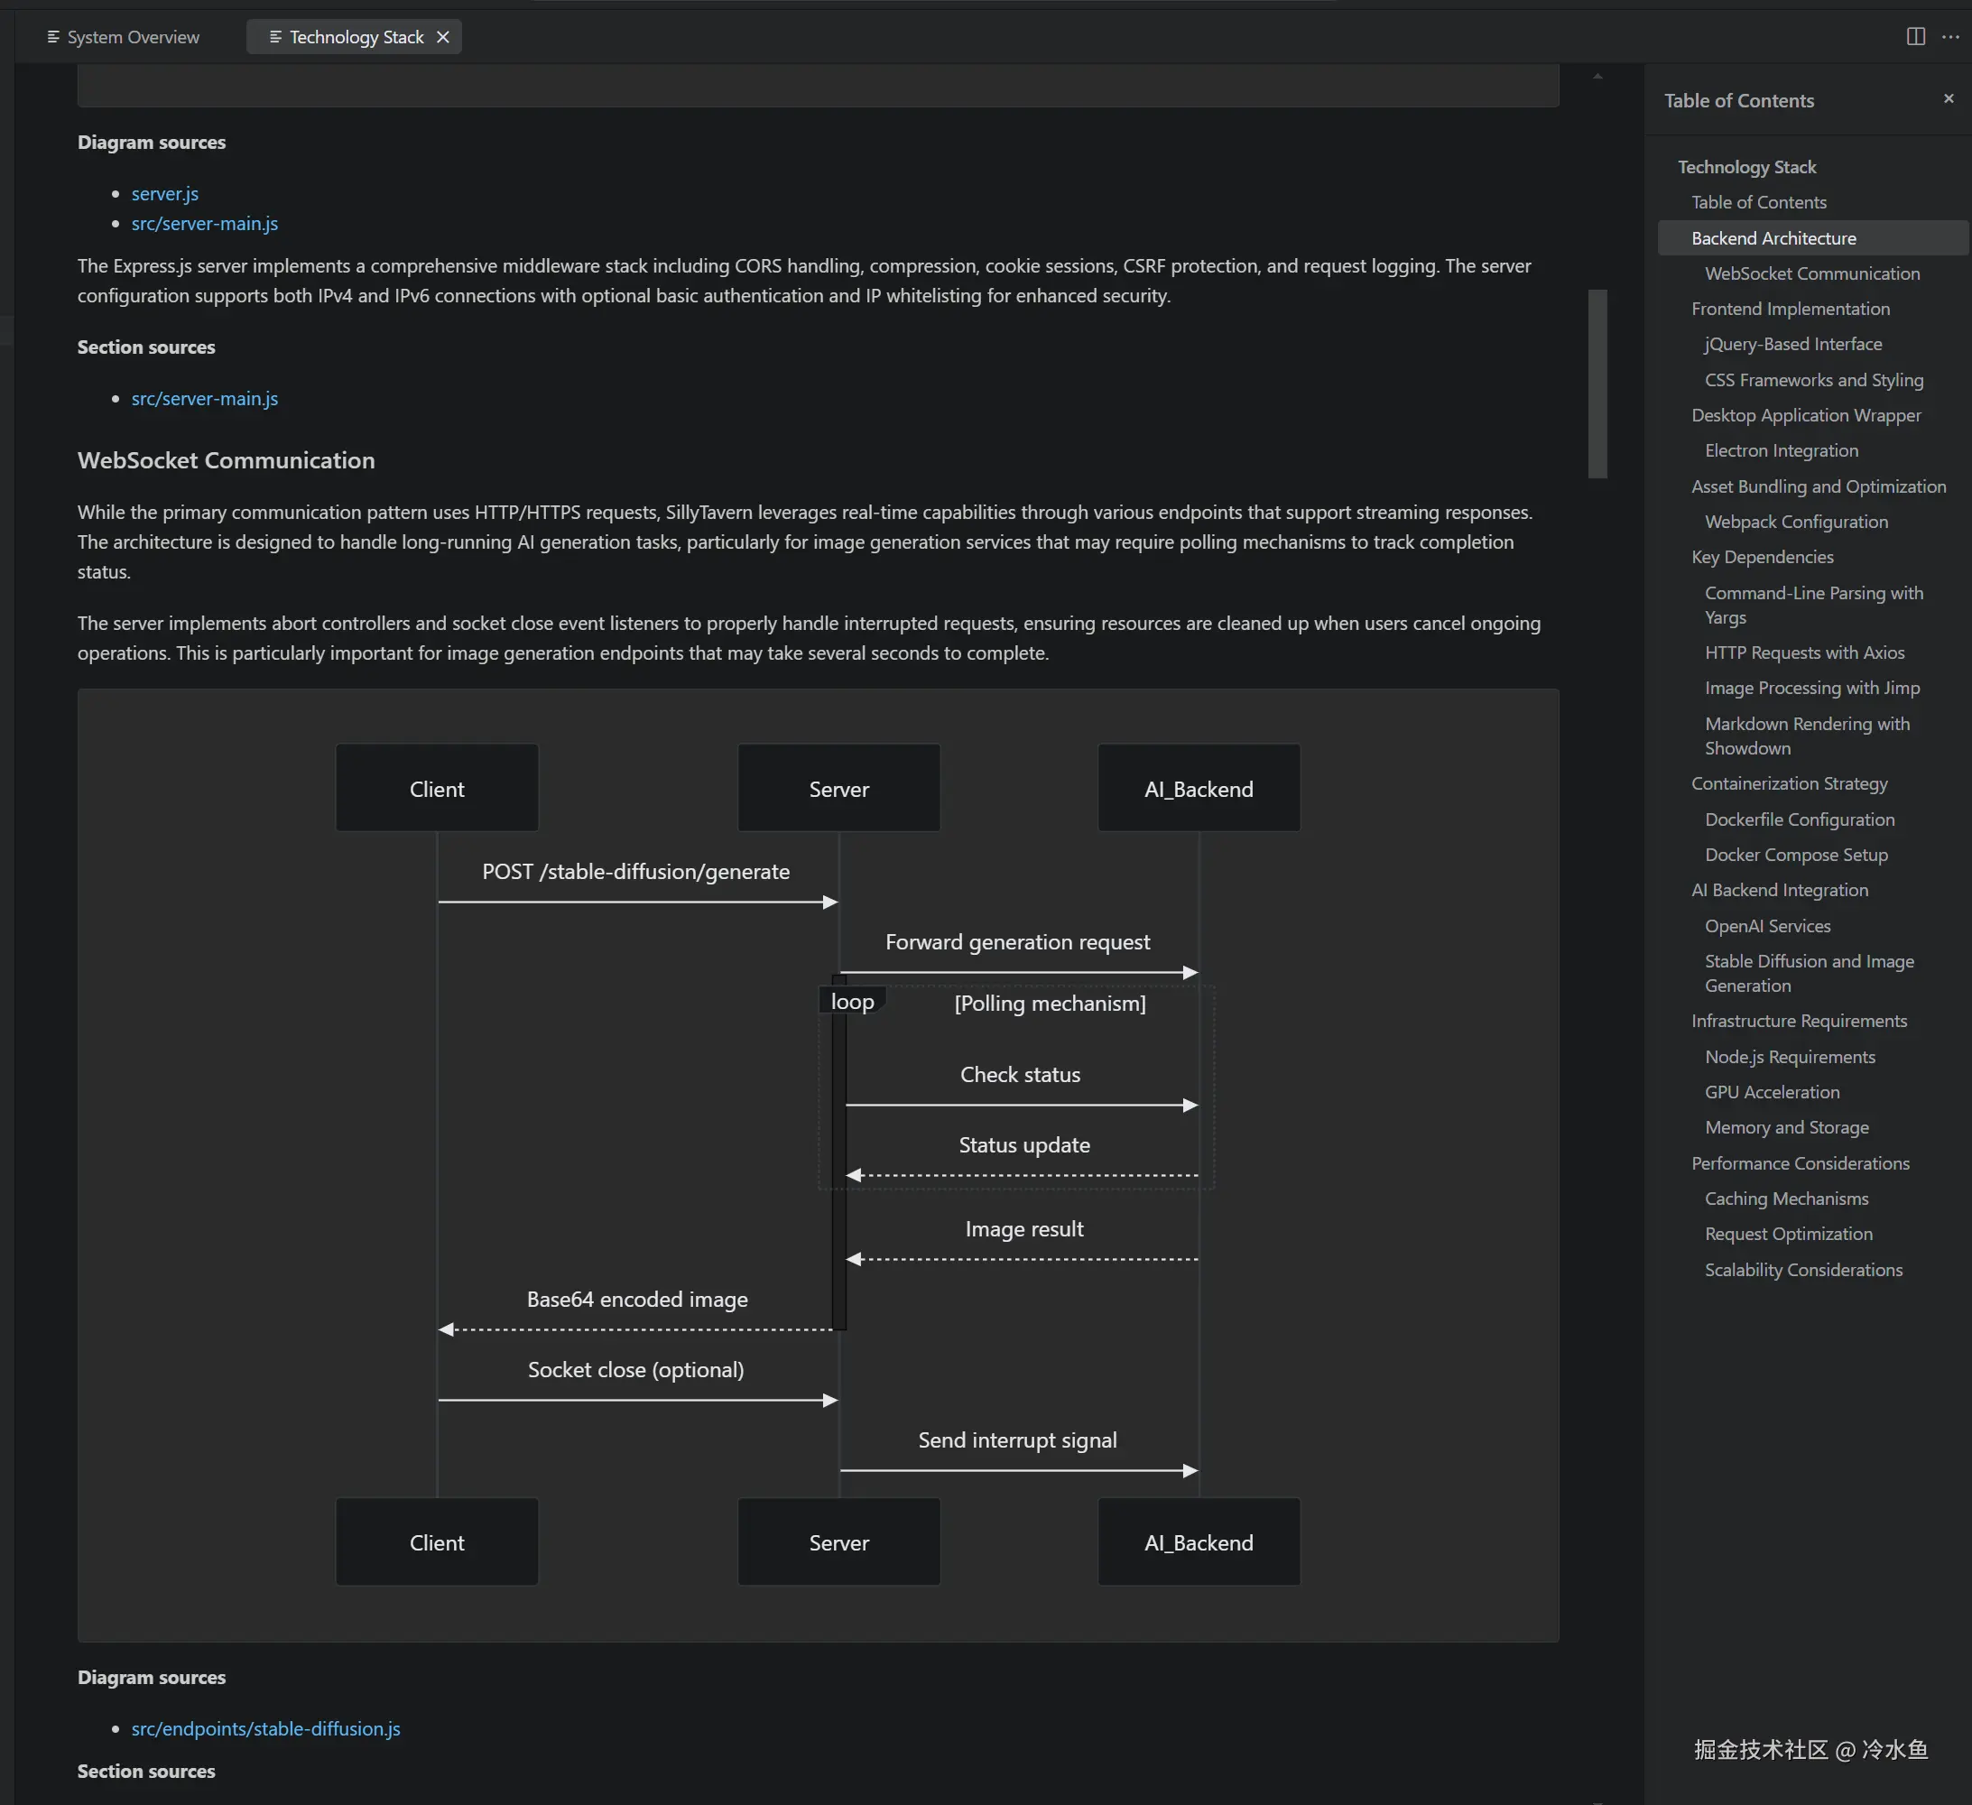Jump to WebSocket Communication in contents
The height and width of the screenshot is (1805, 1972).
[1811, 274]
